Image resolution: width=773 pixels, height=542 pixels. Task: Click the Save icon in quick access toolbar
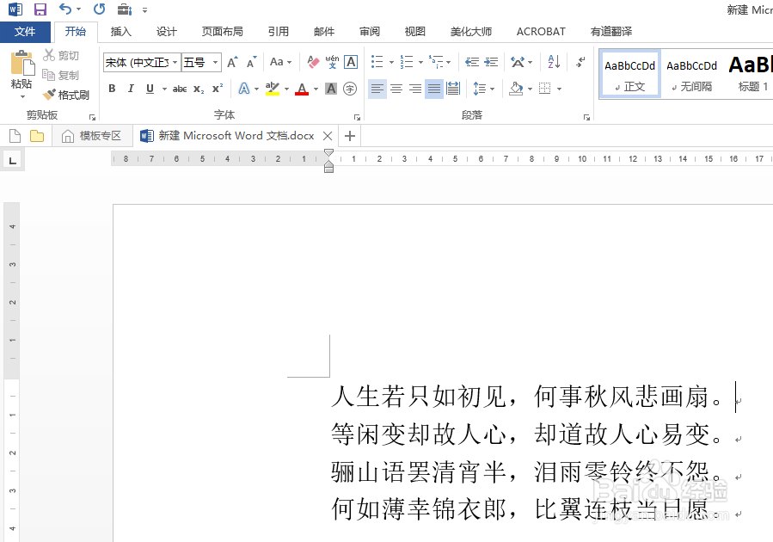pyautogui.click(x=40, y=9)
